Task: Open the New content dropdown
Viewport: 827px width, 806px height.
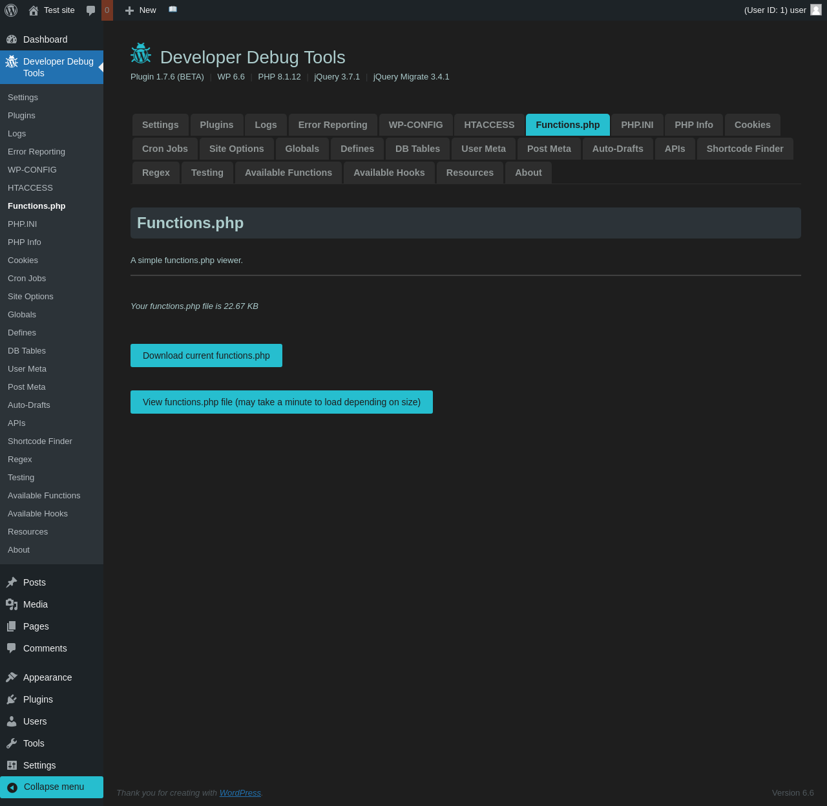Action: point(140,10)
